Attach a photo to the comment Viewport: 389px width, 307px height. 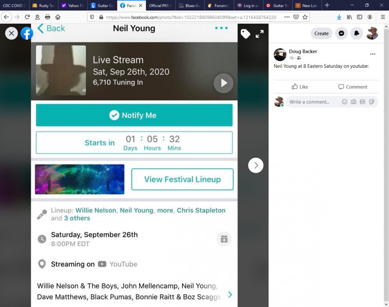point(354,102)
